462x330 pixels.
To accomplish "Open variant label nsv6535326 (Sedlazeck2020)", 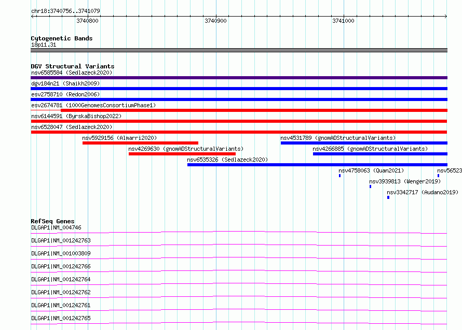I will pos(227,160).
